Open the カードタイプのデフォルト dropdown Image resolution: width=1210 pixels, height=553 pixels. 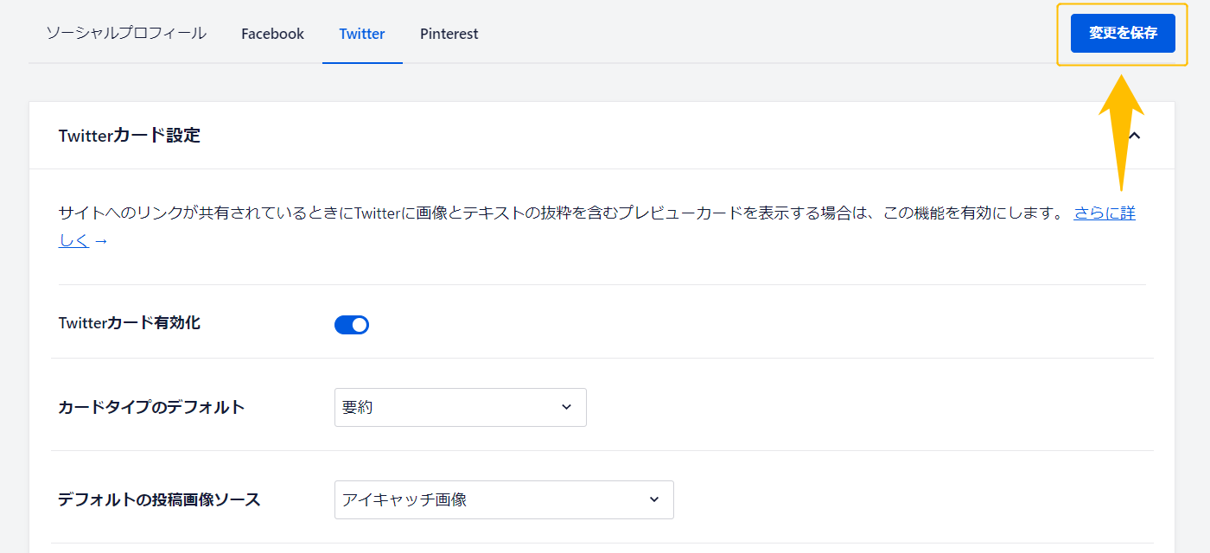(461, 407)
